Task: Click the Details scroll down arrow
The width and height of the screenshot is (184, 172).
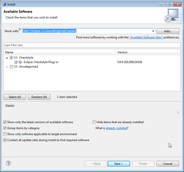Action: pyautogui.click(x=178, y=113)
